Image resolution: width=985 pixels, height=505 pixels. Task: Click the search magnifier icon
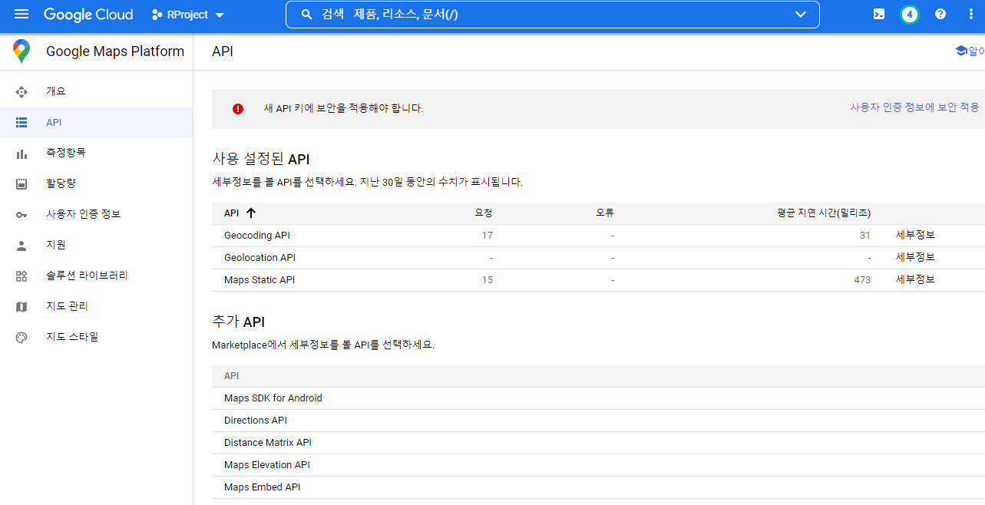[306, 15]
